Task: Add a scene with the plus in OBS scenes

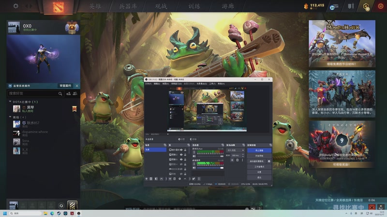Action: click(147, 178)
